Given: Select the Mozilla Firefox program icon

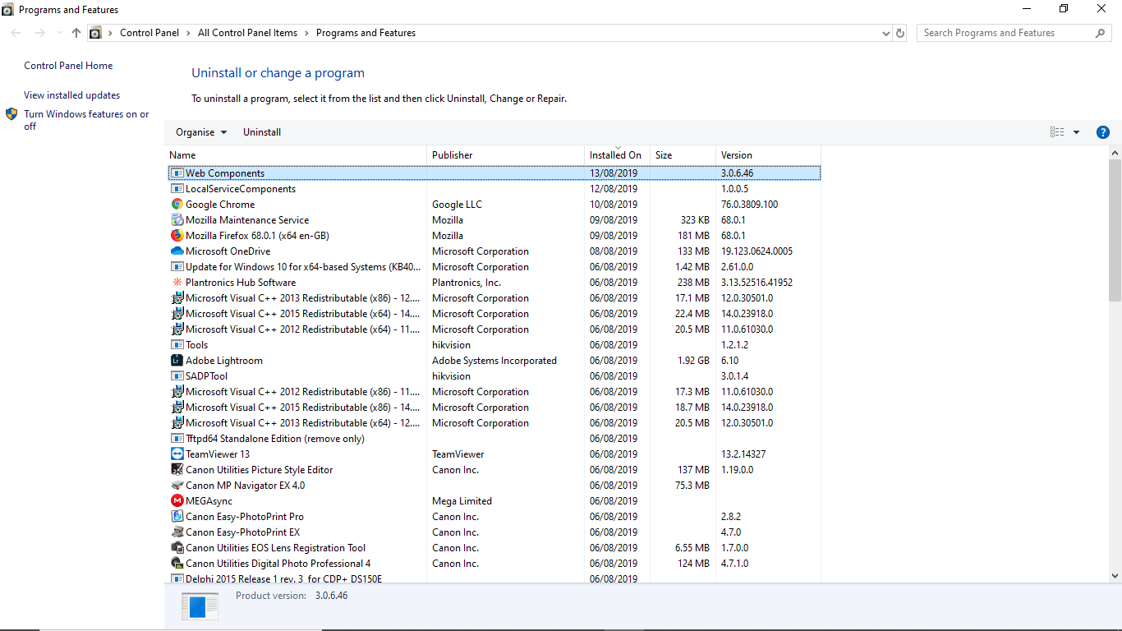Looking at the screenshot, I should pos(177,236).
